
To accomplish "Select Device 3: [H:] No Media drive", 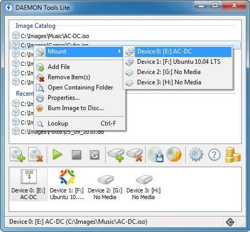I will coord(143,187).
